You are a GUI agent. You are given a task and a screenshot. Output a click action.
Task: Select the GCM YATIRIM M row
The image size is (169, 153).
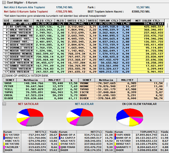(84, 63)
